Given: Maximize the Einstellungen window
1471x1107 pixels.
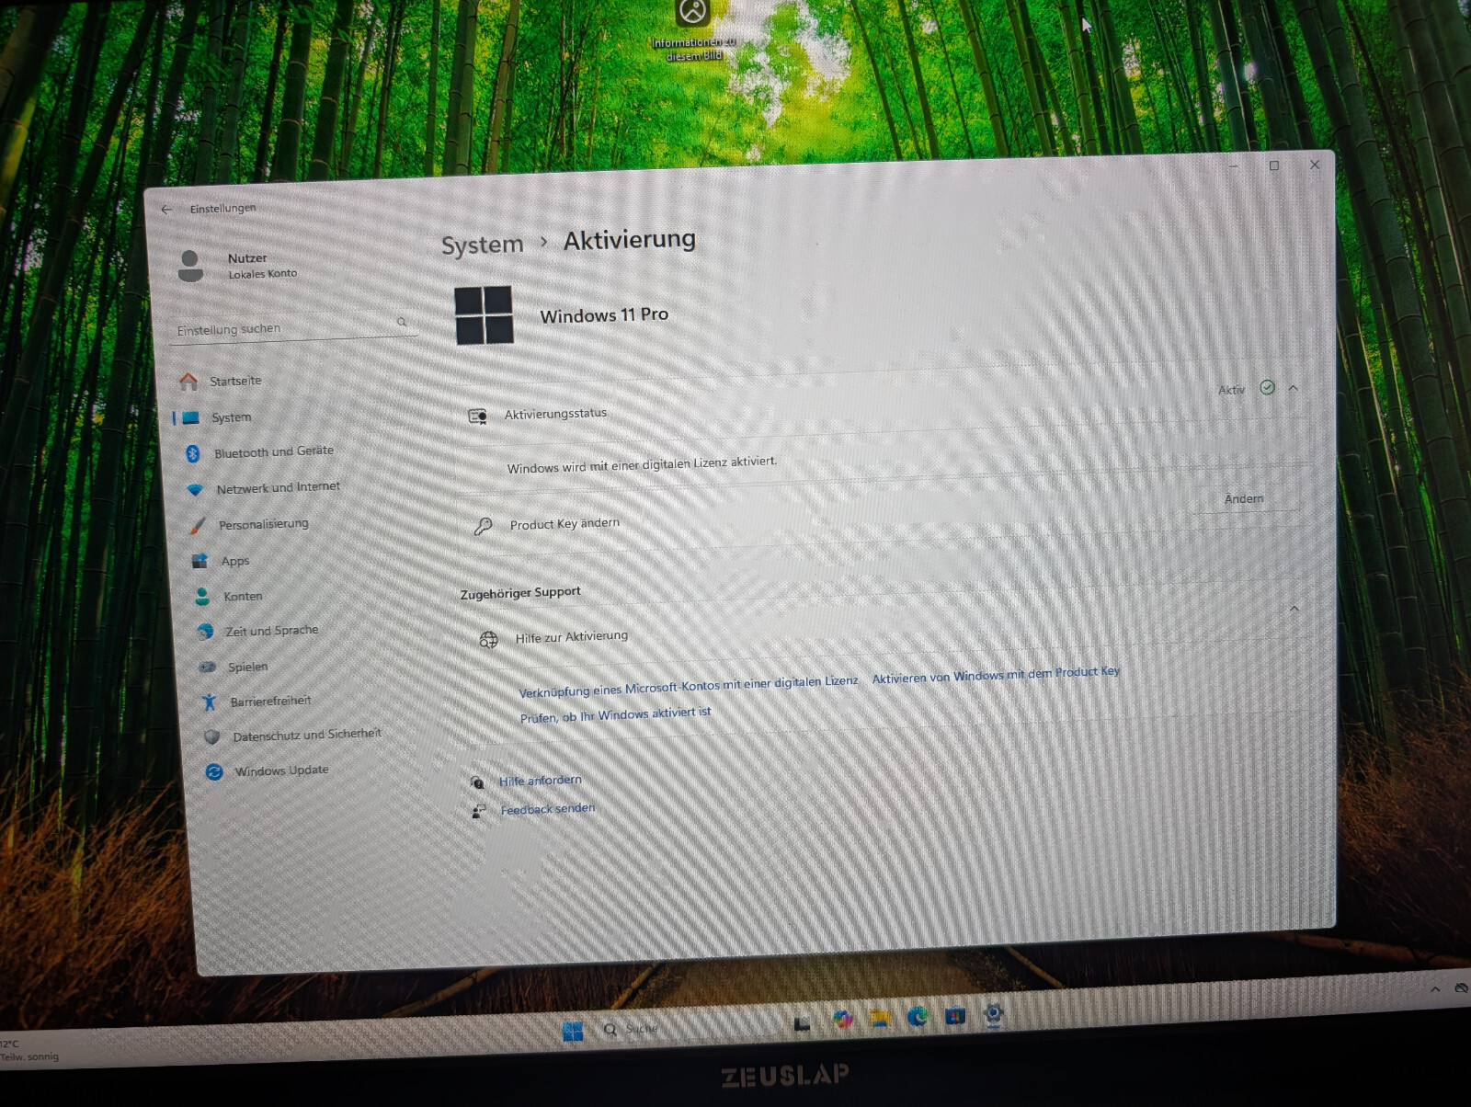Looking at the screenshot, I should click(1274, 165).
